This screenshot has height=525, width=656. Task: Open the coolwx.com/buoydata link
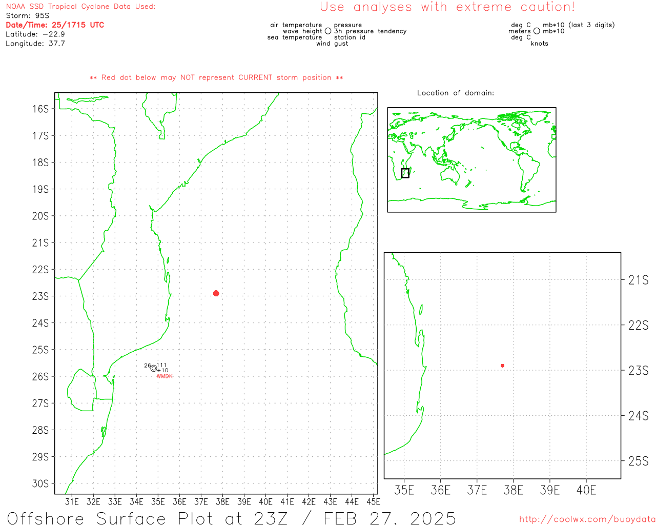(587, 519)
